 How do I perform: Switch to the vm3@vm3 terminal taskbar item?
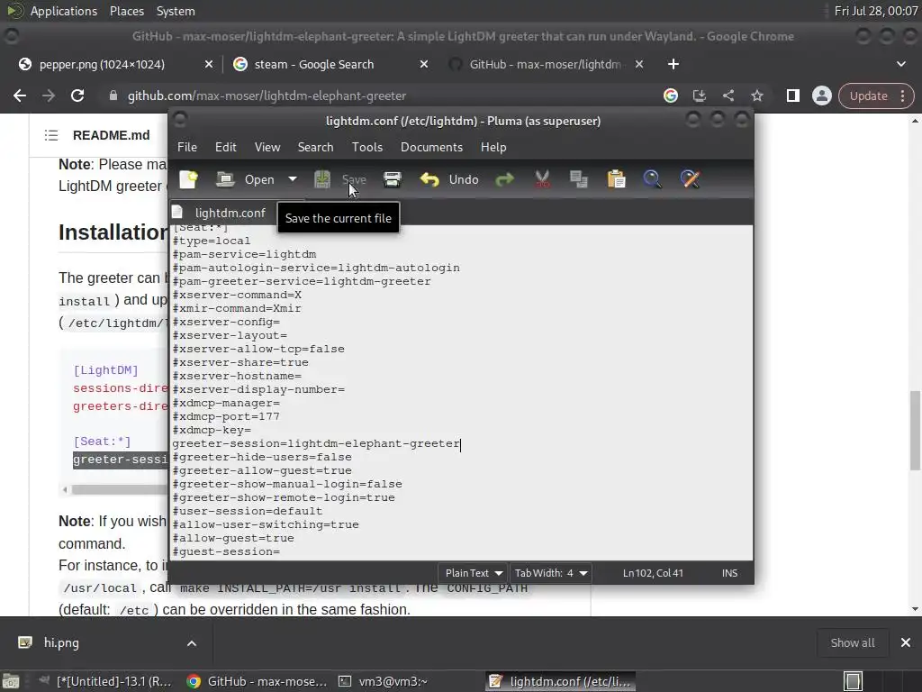pos(383,681)
